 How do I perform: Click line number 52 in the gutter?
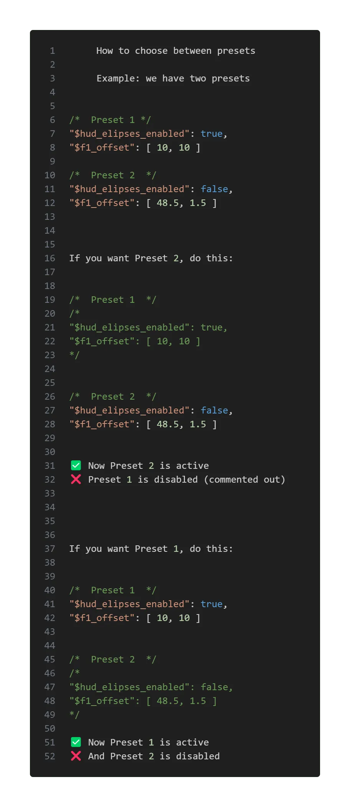click(50, 756)
